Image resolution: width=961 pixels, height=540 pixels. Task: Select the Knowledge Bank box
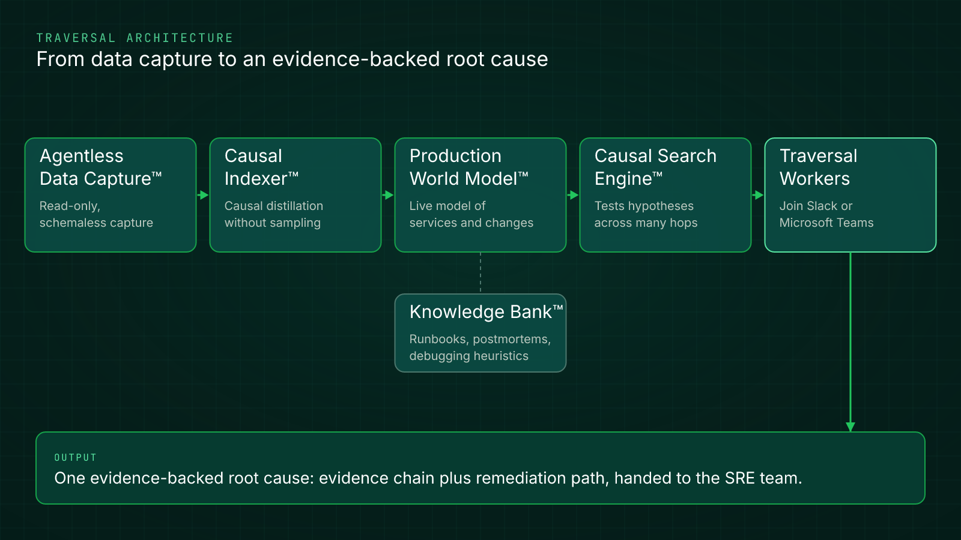pyautogui.click(x=480, y=333)
